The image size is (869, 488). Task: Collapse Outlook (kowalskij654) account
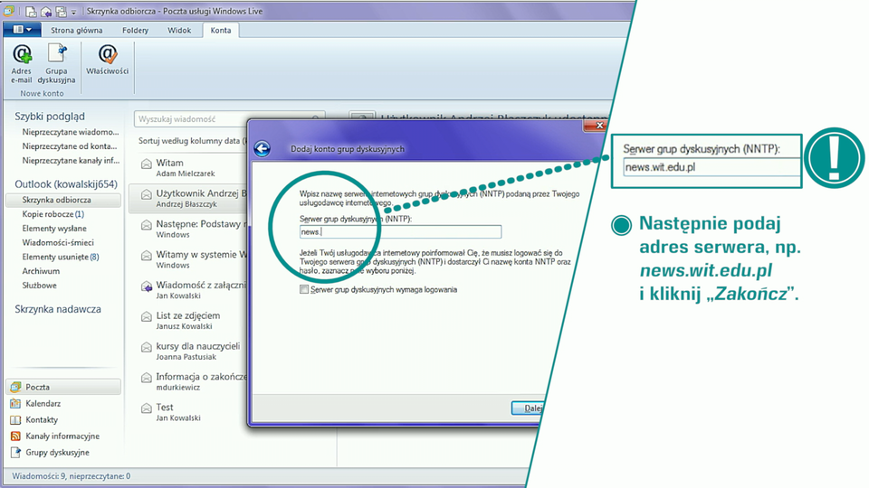click(x=66, y=183)
